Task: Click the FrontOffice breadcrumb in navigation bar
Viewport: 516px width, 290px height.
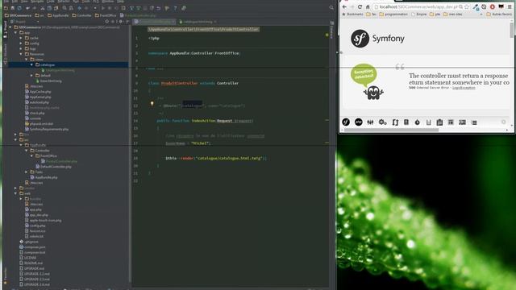Action: [x=106, y=15]
